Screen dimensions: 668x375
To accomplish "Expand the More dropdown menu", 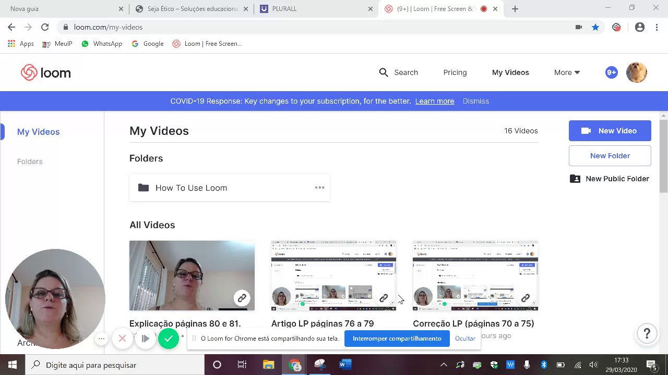I will (x=567, y=72).
